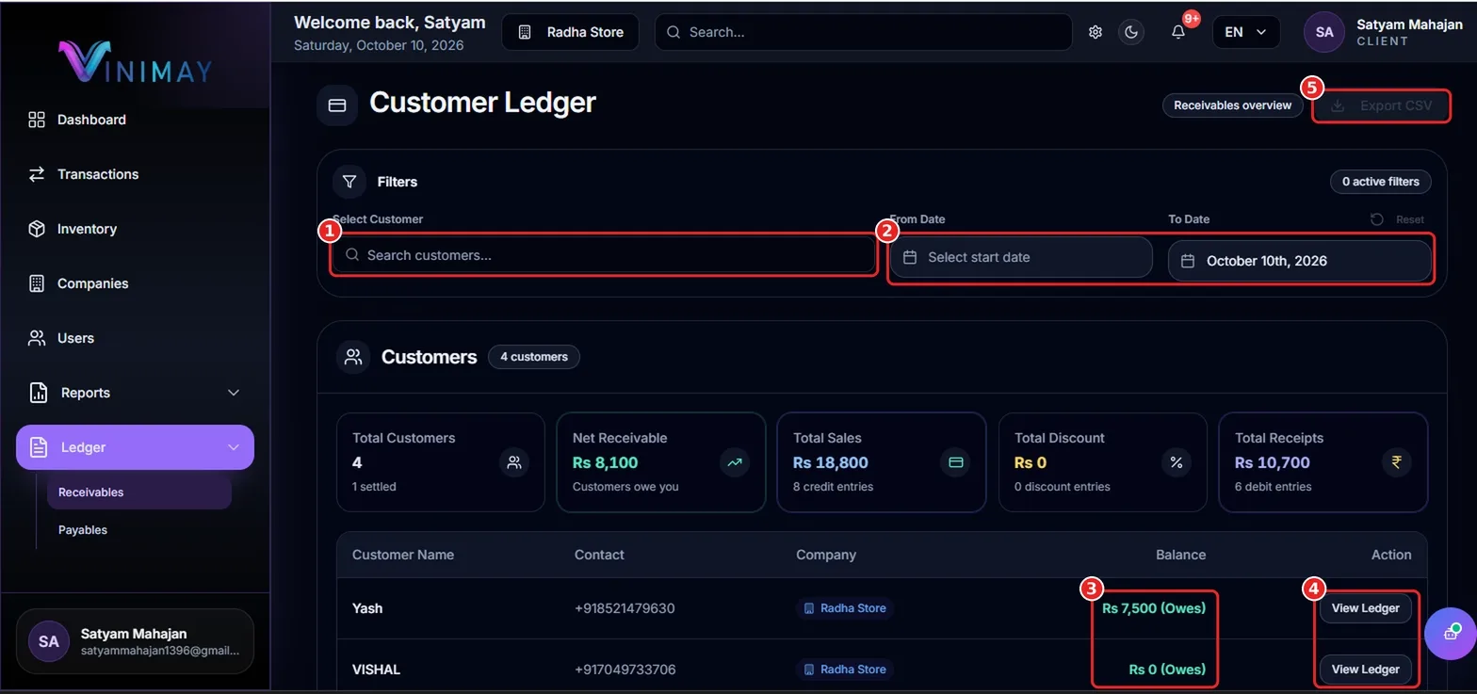
Task: Click 4 customers badge
Action: (x=534, y=357)
